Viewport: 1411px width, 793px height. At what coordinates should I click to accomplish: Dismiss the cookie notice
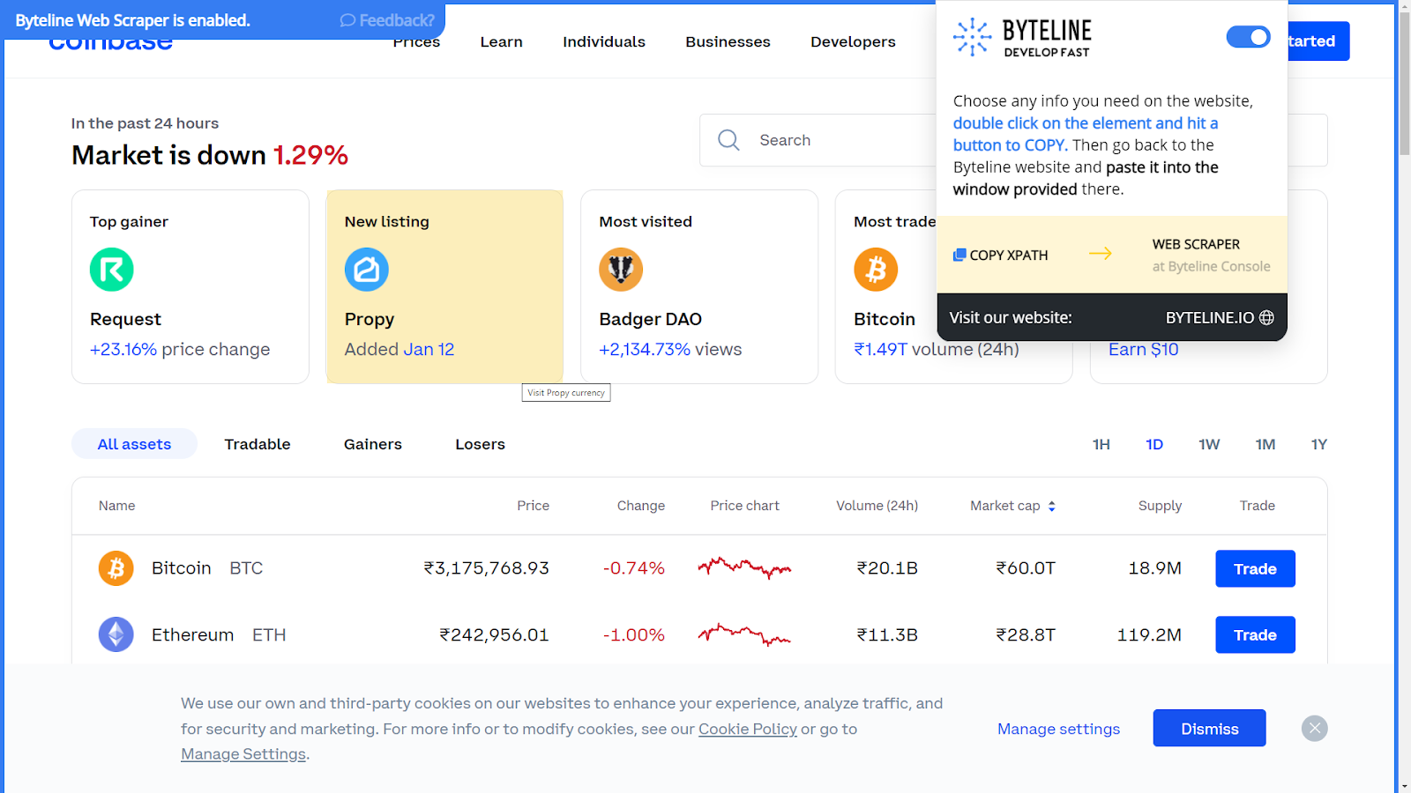[1210, 728]
